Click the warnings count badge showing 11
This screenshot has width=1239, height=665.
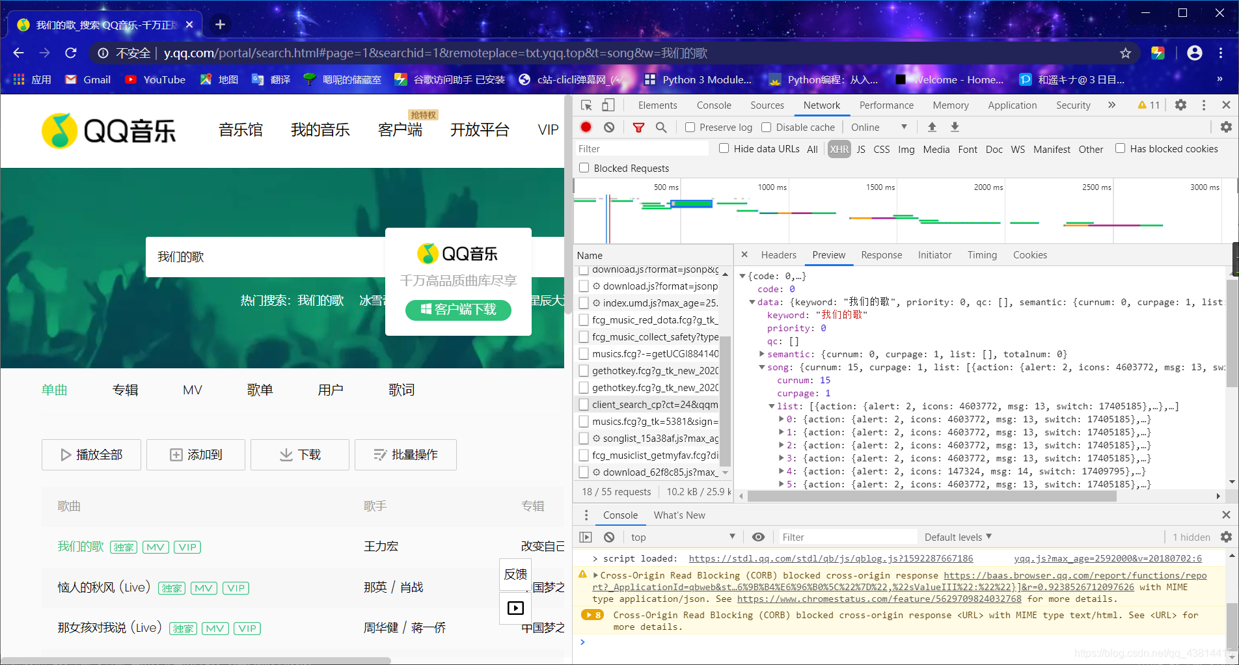coord(1149,105)
